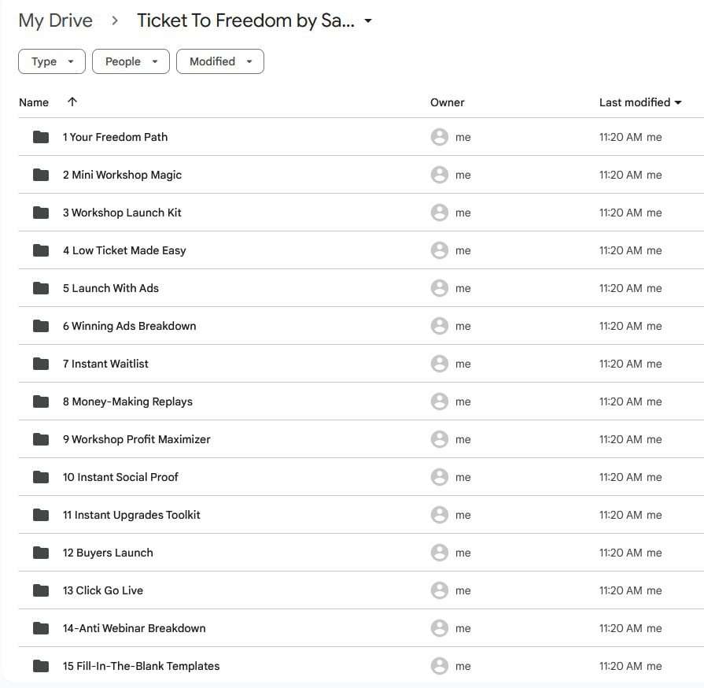Select the 6 Winning Ads Breakdown folder

click(x=129, y=326)
